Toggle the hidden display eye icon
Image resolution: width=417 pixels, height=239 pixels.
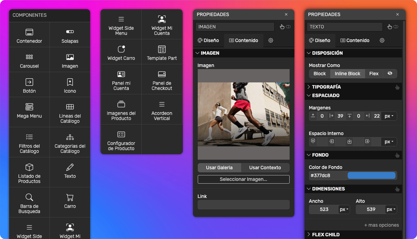point(390,74)
